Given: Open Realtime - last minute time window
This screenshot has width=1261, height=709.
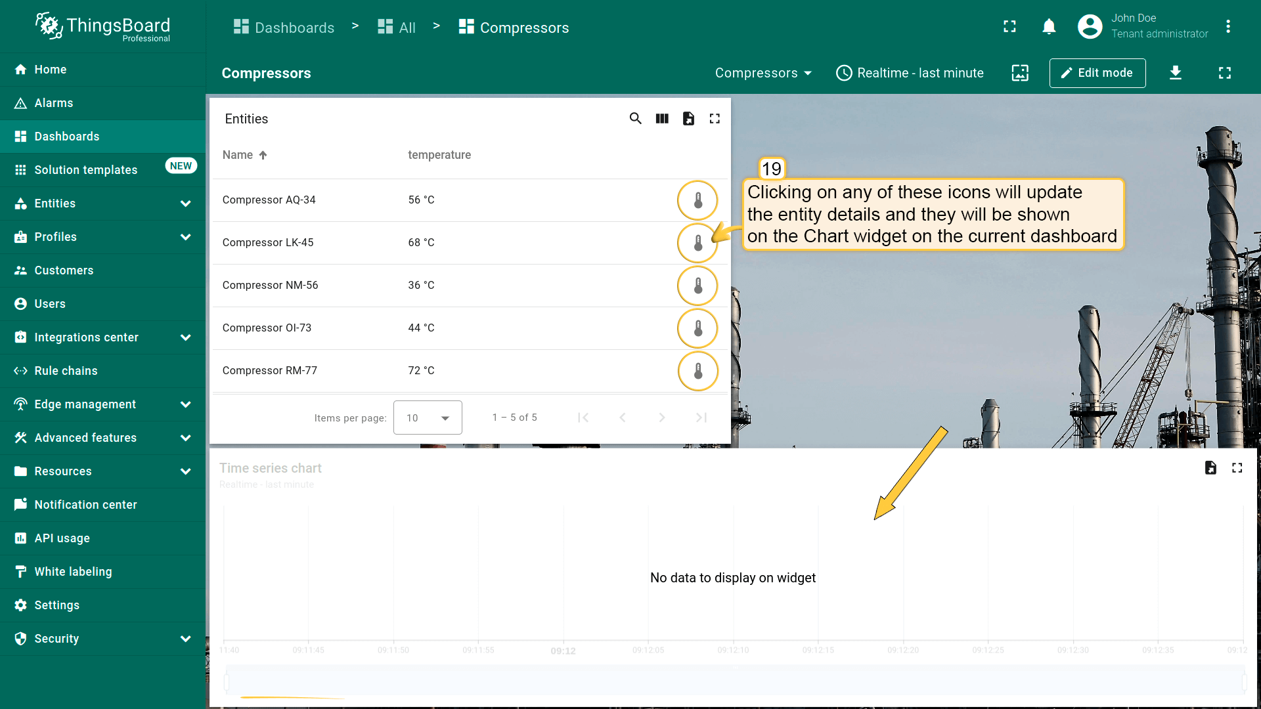Looking at the screenshot, I should 910,73.
